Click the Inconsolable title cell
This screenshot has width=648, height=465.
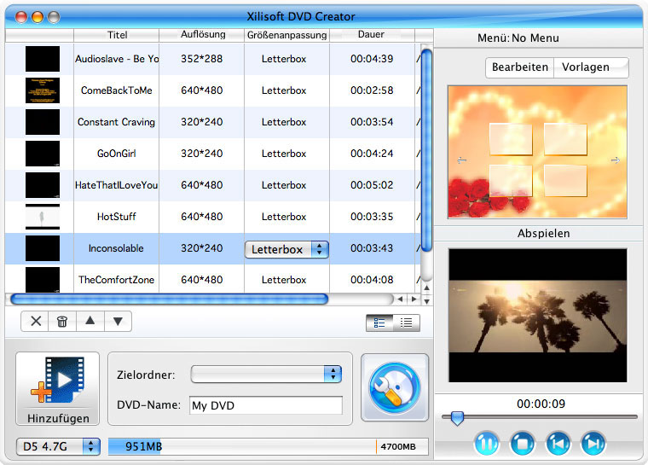pyautogui.click(x=117, y=248)
